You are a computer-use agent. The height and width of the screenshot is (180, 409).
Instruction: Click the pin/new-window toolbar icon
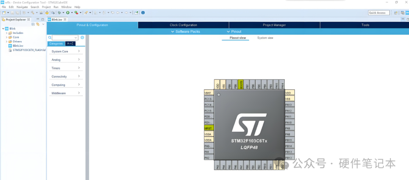(x=136, y=12)
